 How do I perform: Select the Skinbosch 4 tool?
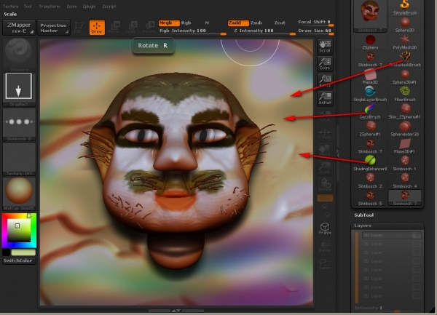405,181
